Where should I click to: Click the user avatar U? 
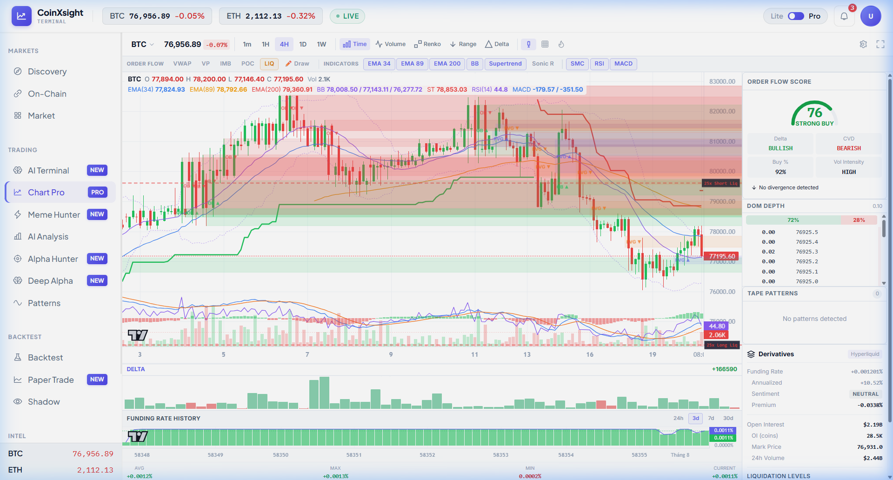click(871, 16)
